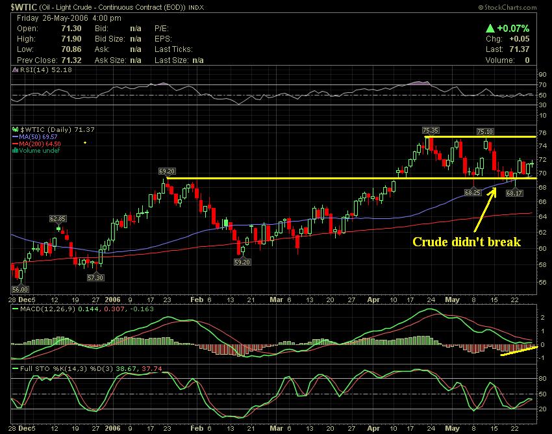Click the 90 tick on RSI axis
The image size is (552, 434).
(542, 74)
